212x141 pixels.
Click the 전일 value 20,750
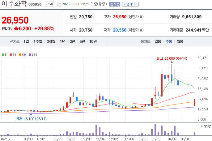86,17
